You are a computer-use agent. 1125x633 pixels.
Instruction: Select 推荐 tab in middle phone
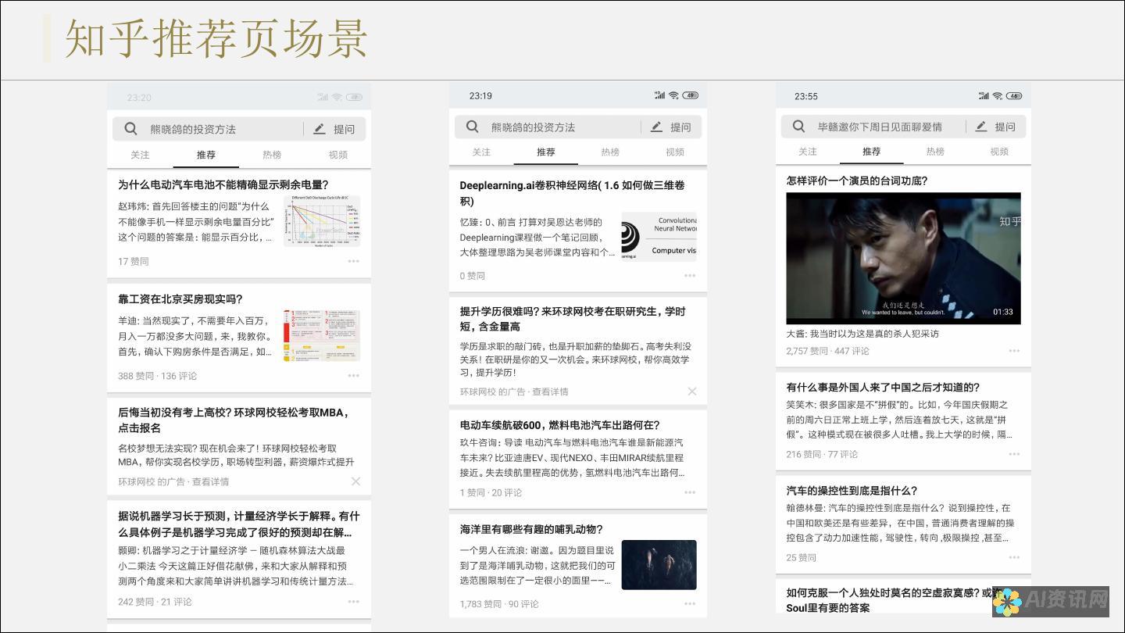[546, 152]
